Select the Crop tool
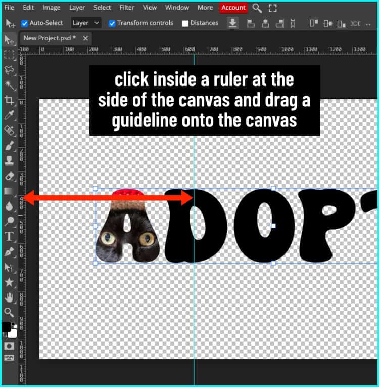 coord(9,101)
